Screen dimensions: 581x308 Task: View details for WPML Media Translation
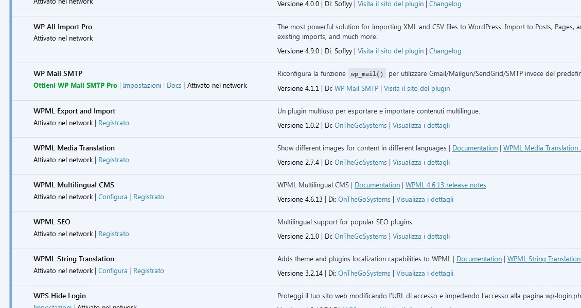pos(421,162)
